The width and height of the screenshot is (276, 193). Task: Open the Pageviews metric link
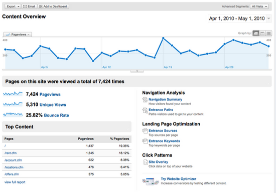point(50,94)
